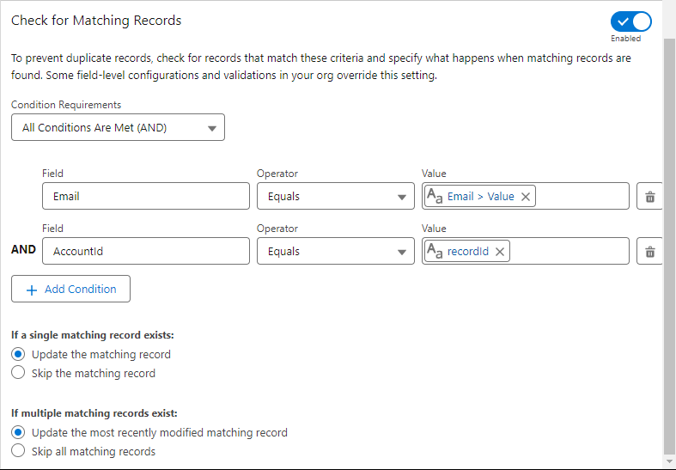The image size is (676, 470).
Task: Remove the 'Email > Value' pill with X
Action: (526, 197)
